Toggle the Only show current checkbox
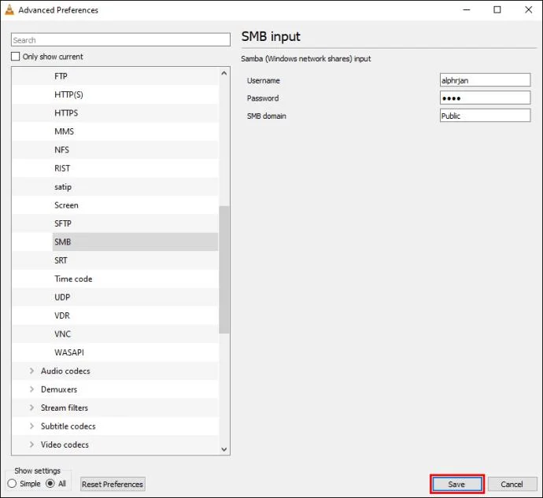543x498 pixels. coord(15,57)
